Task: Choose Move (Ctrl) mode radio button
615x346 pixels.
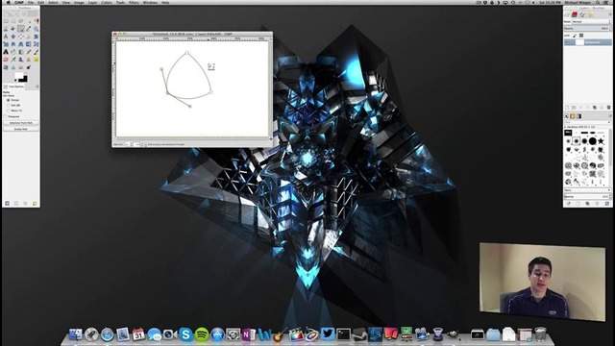Action: pyautogui.click(x=8, y=111)
